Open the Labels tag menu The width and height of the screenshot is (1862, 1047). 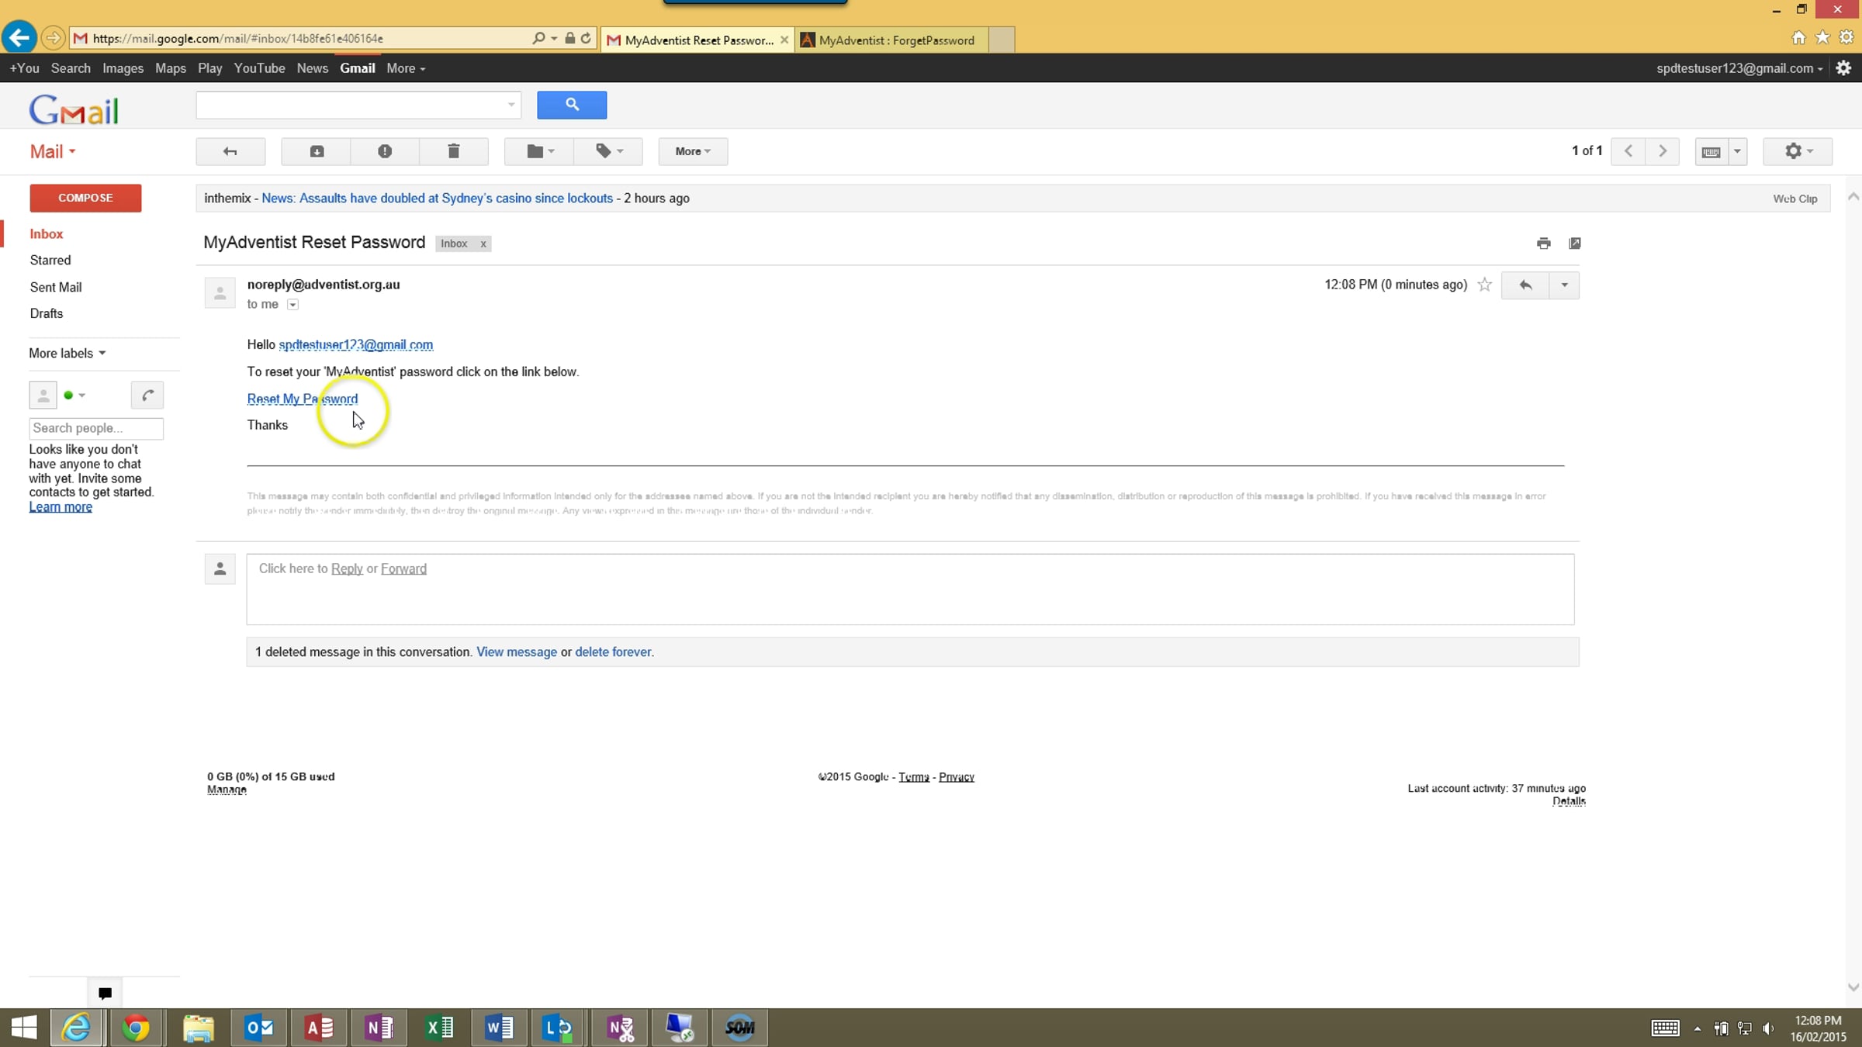(608, 151)
